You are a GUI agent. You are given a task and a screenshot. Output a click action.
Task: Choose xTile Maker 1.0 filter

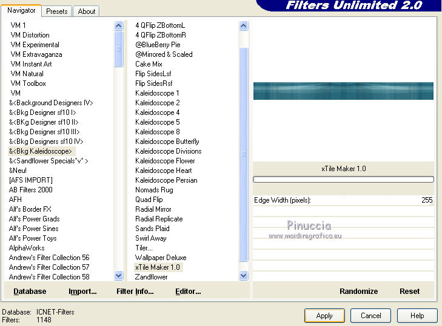[158, 267]
